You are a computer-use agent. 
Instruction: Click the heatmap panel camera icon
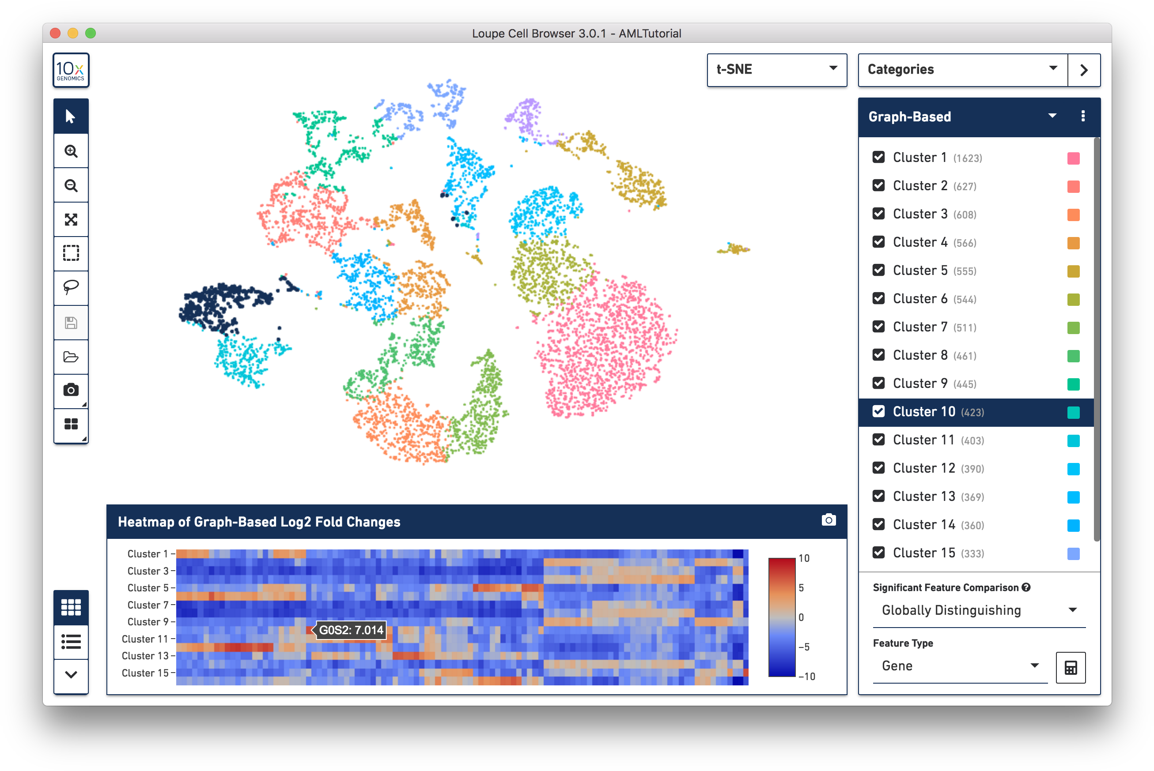tap(829, 520)
